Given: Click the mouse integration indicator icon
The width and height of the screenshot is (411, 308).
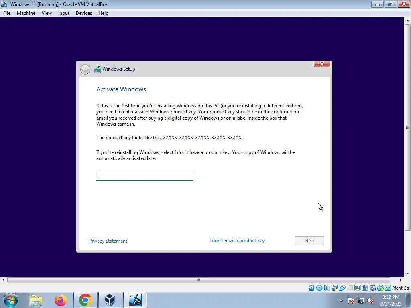Looking at the screenshot, I should coord(380,288).
